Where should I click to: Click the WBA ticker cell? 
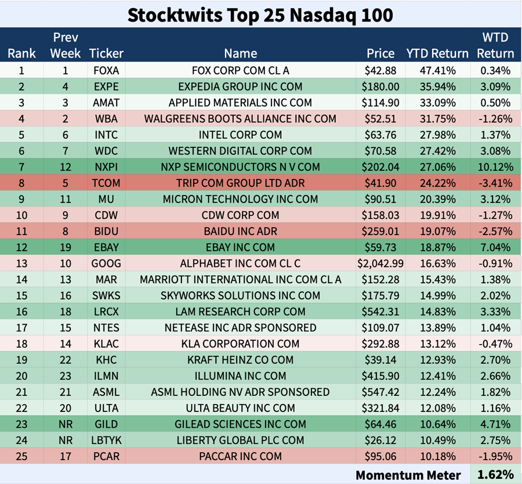point(106,119)
